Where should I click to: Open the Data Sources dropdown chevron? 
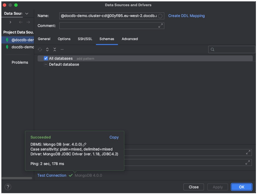(x=27, y=13)
